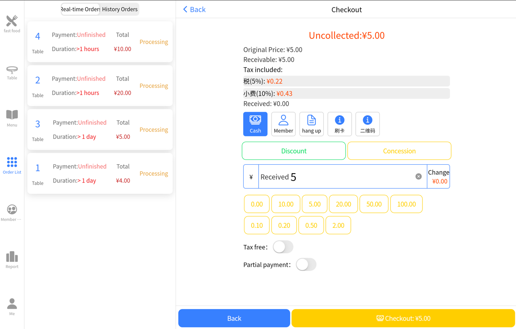Select Cash payment method
This screenshot has width=516, height=329.
[255, 124]
